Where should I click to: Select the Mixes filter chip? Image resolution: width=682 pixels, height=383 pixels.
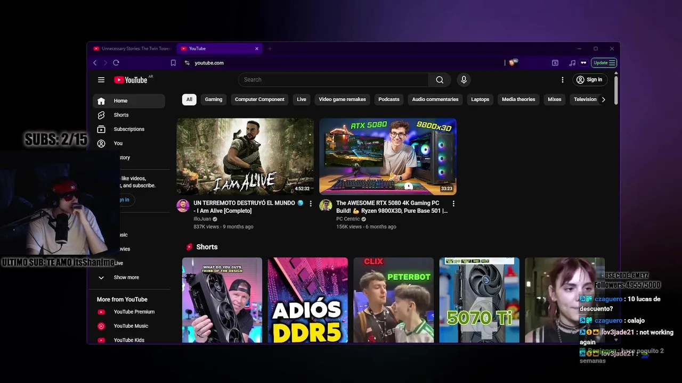(x=555, y=99)
